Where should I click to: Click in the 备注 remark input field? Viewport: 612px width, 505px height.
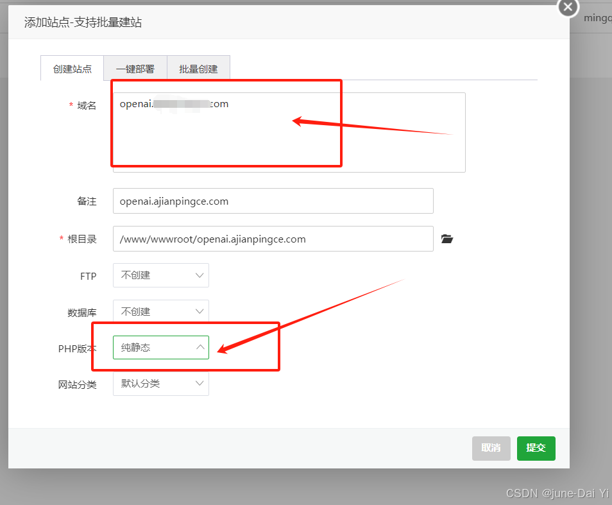[273, 201]
